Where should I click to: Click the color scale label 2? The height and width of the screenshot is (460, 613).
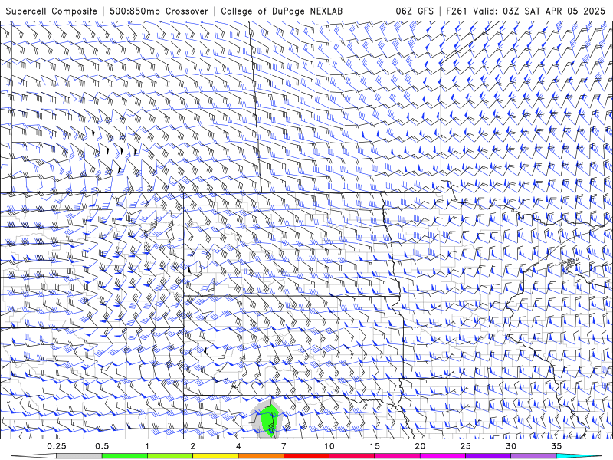(x=193, y=446)
